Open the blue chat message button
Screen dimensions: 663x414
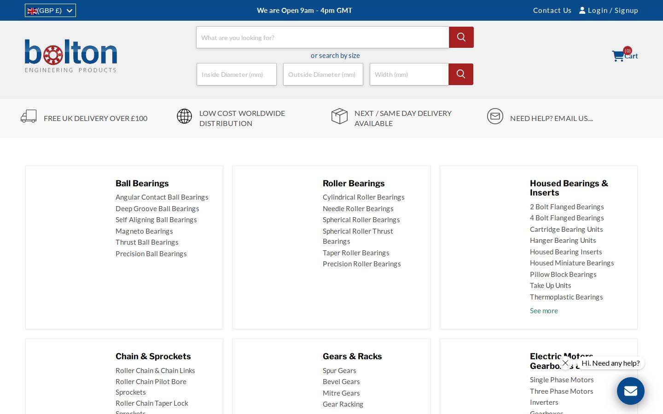[x=631, y=391]
